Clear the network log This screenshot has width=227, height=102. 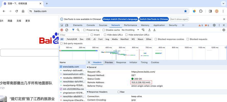(67, 30)
